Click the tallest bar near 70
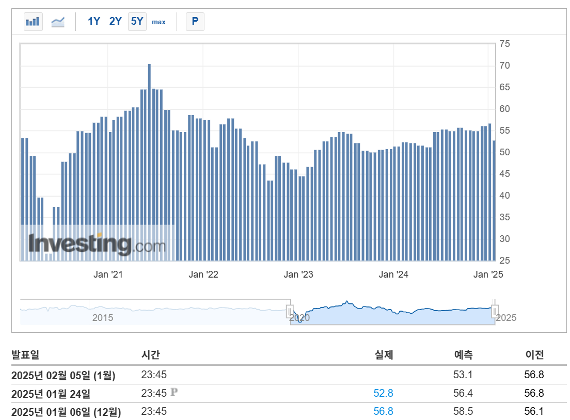Viewport: 570px width, 420px height. pyautogui.click(x=149, y=162)
